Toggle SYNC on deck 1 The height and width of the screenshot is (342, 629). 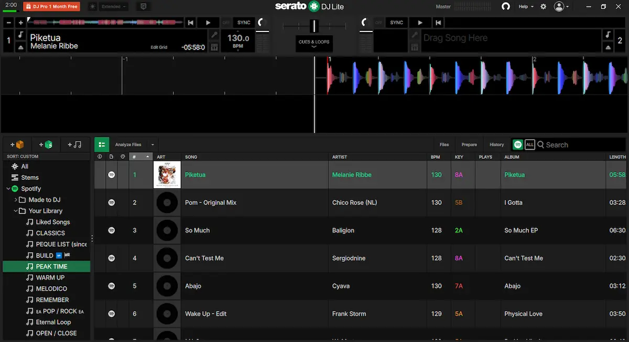pyautogui.click(x=244, y=23)
